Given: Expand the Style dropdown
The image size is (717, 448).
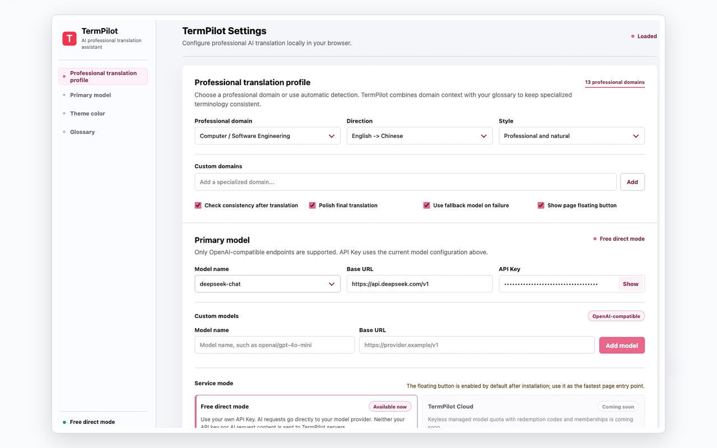Looking at the screenshot, I should click(571, 136).
